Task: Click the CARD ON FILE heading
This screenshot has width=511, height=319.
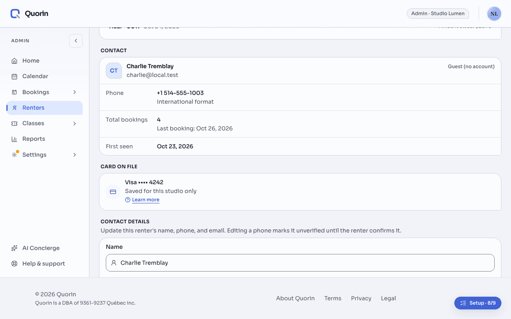Action: tap(119, 167)
